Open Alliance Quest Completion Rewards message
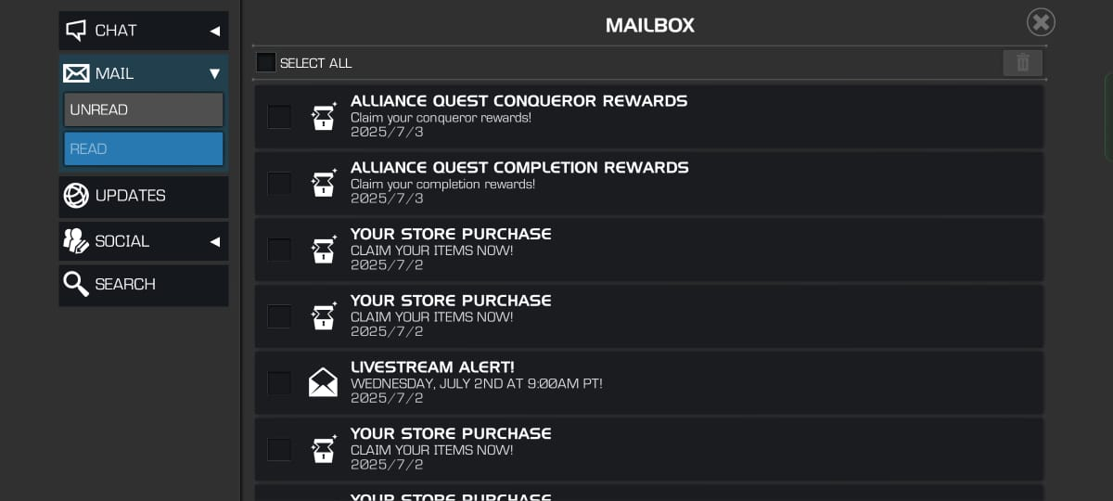Viewport: 1113px width, 501px height. [649, 184]
